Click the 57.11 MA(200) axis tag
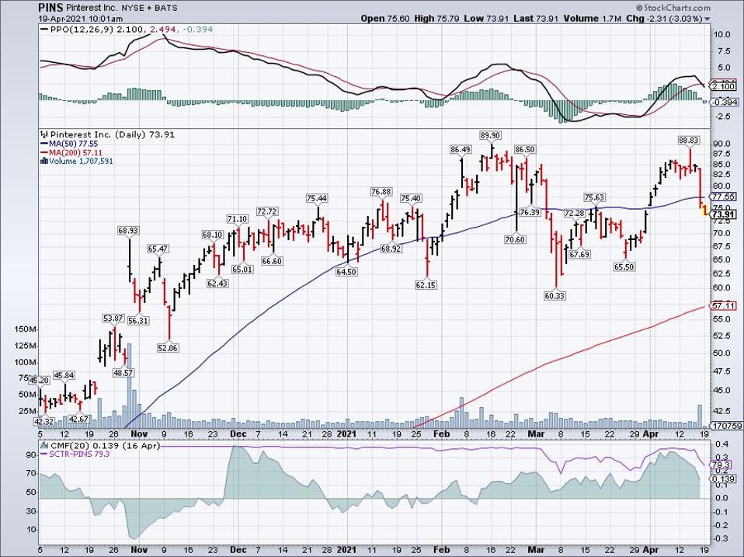 tap(723, 306)
